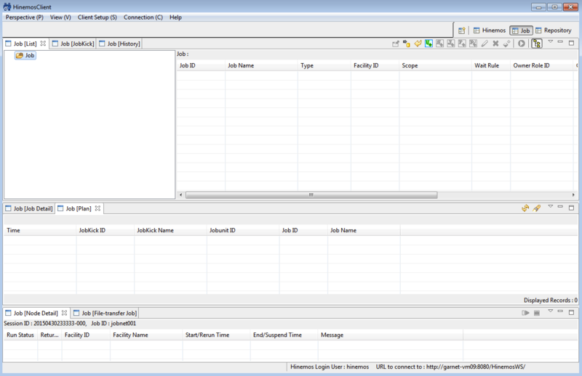Click the first gray export icon in Job List toolbar
This screenshot has height=376, width=582.
(396, 44)
